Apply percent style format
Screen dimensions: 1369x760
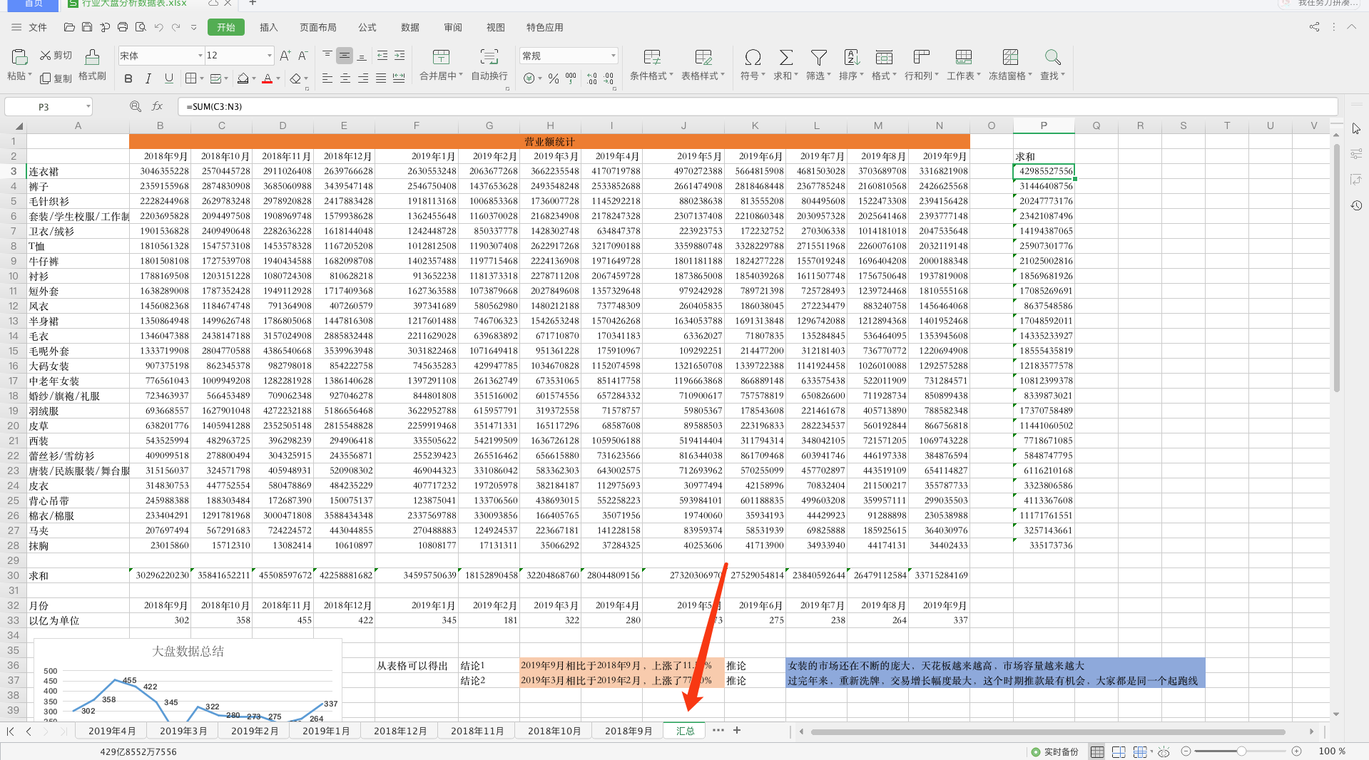click(x=554, y=78)
